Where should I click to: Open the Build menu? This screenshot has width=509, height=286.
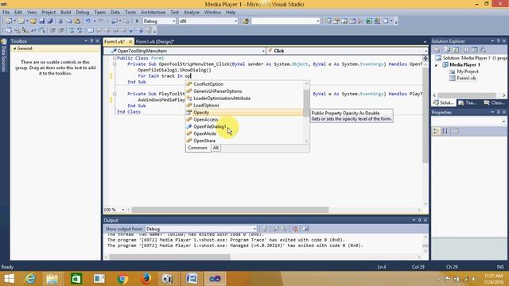point(65,13)
